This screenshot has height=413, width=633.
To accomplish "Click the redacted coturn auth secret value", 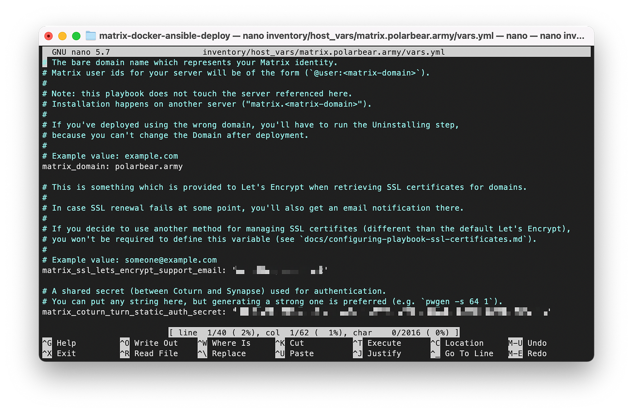I will click(x=392, y=312).
